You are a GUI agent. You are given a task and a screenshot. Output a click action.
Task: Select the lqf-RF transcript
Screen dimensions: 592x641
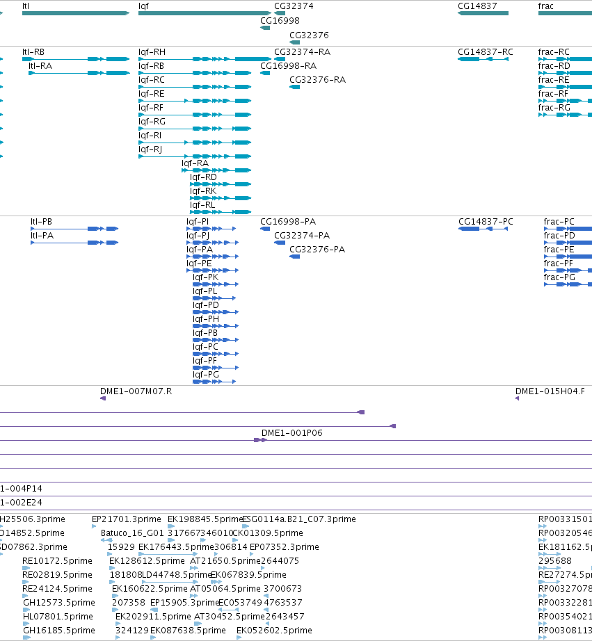point(195,115)
